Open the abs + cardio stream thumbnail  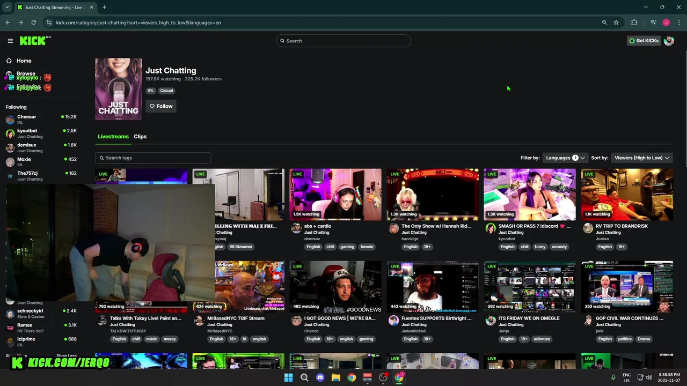(335, 195)
